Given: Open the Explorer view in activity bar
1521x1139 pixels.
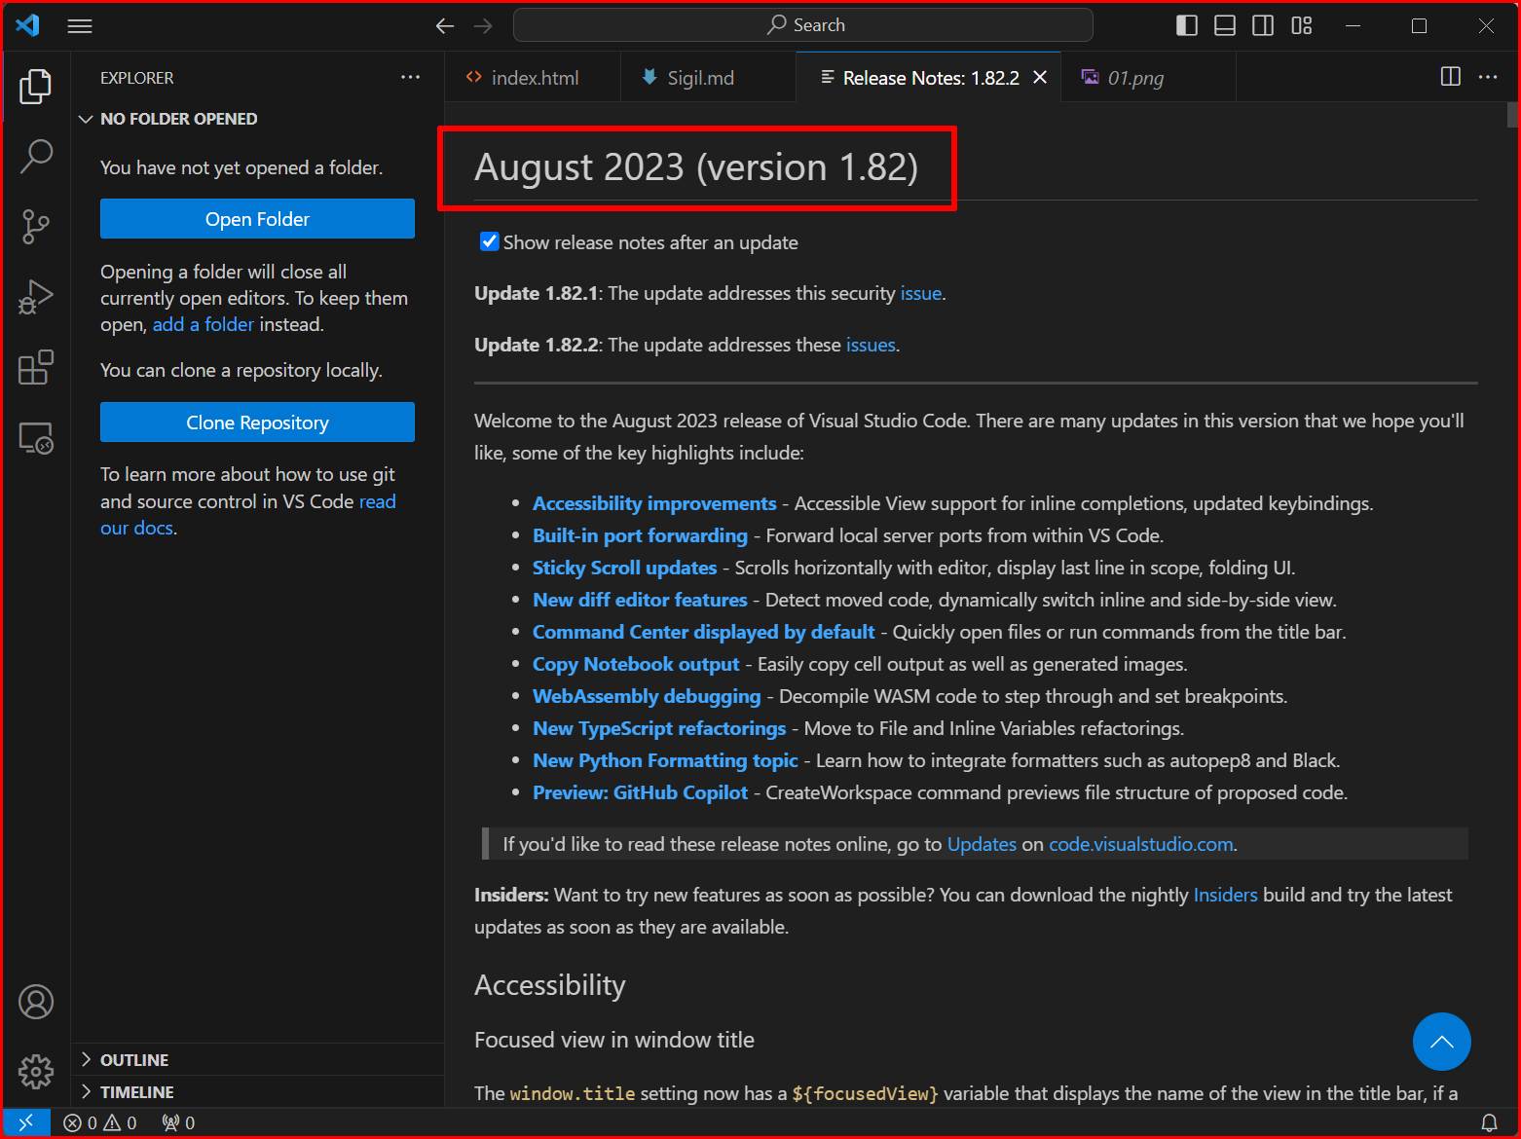Looking at the screenshot, I should click(x=36, y=87).
